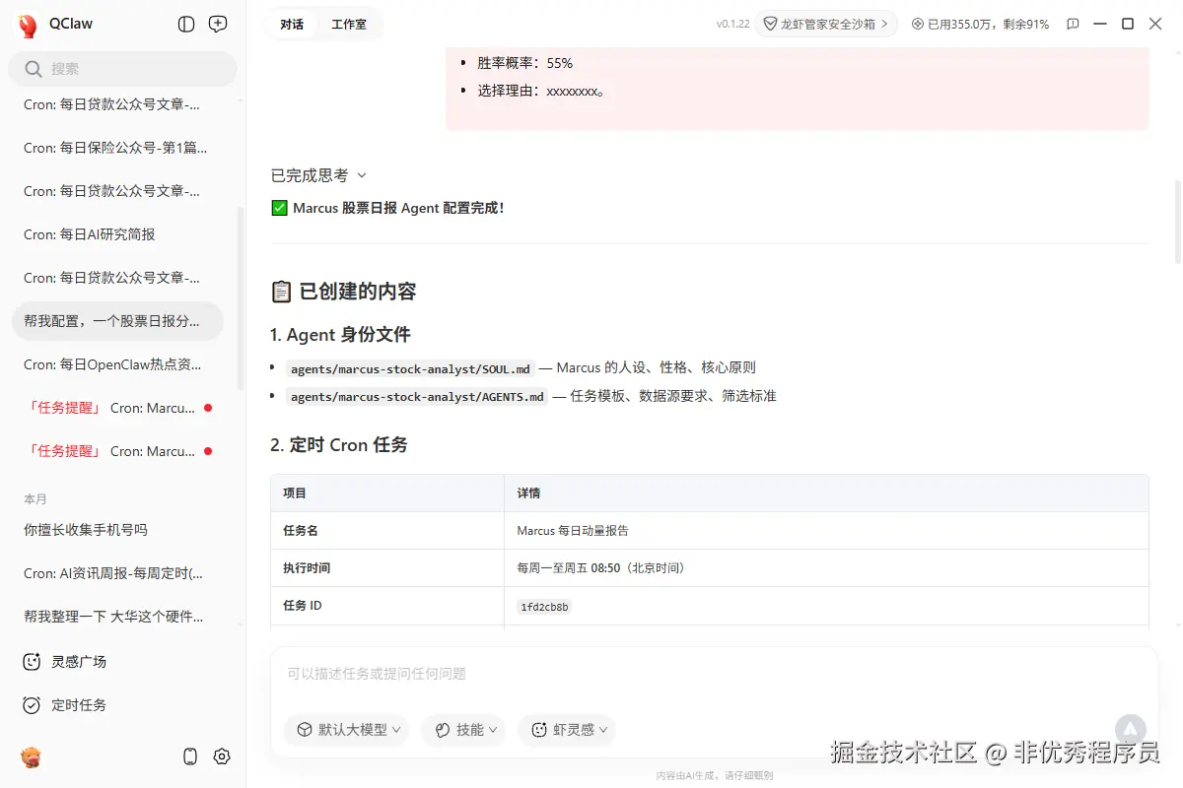The image size is (1183, 788).
Task: Click the mobile phone icon in sidebar footer
Action: coord(190,756)
